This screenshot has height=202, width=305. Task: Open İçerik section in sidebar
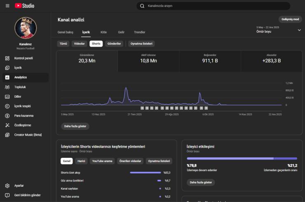click(18, 68)
